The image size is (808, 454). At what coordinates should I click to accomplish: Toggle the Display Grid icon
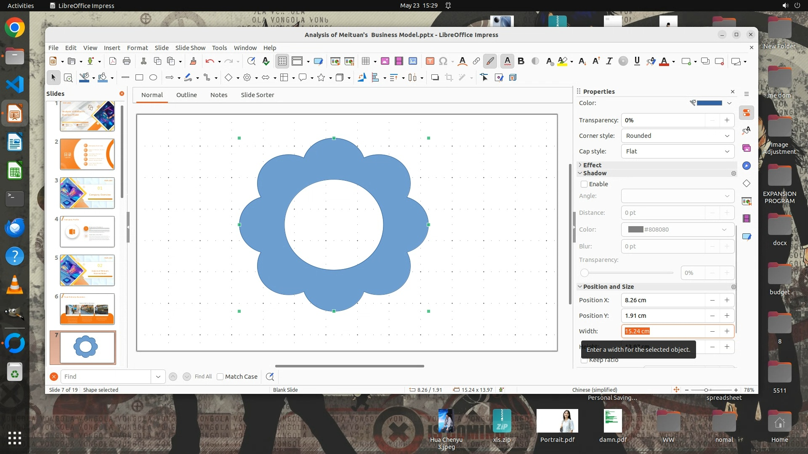coord(282,61)
